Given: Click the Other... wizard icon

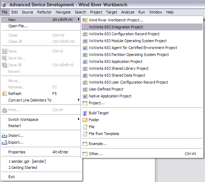Looking at the screenshot, I should pyautogui.click(x=85, y=154).
